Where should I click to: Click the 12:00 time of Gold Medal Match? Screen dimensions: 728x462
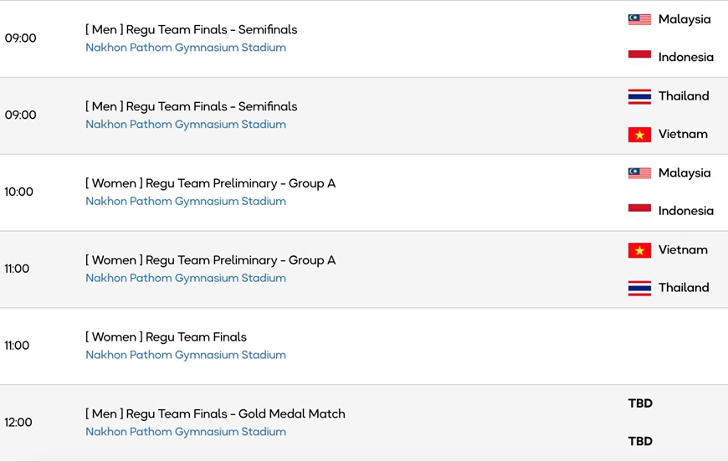pyautogui.click(x=18, y=423)
